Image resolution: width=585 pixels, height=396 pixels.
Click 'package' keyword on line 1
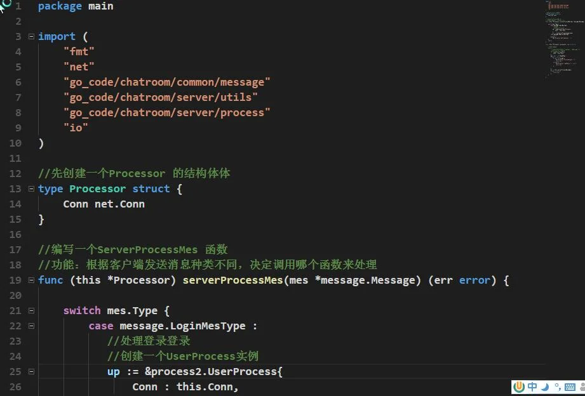pos(60,6)
